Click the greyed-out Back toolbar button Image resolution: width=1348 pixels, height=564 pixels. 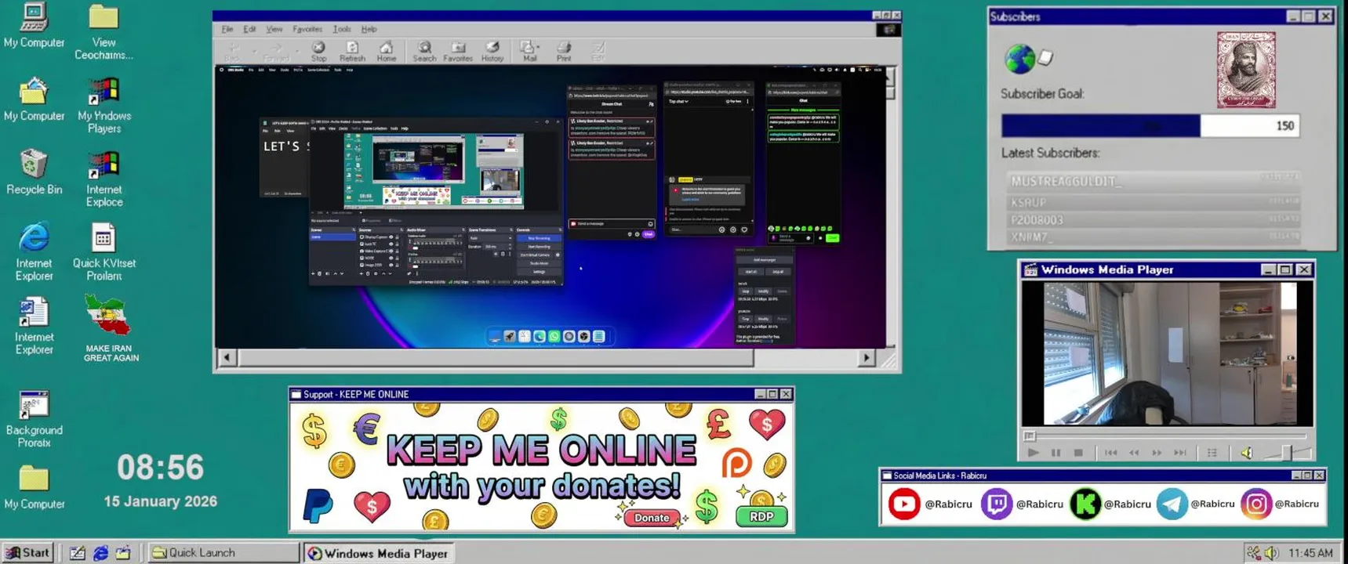[233, 52]
